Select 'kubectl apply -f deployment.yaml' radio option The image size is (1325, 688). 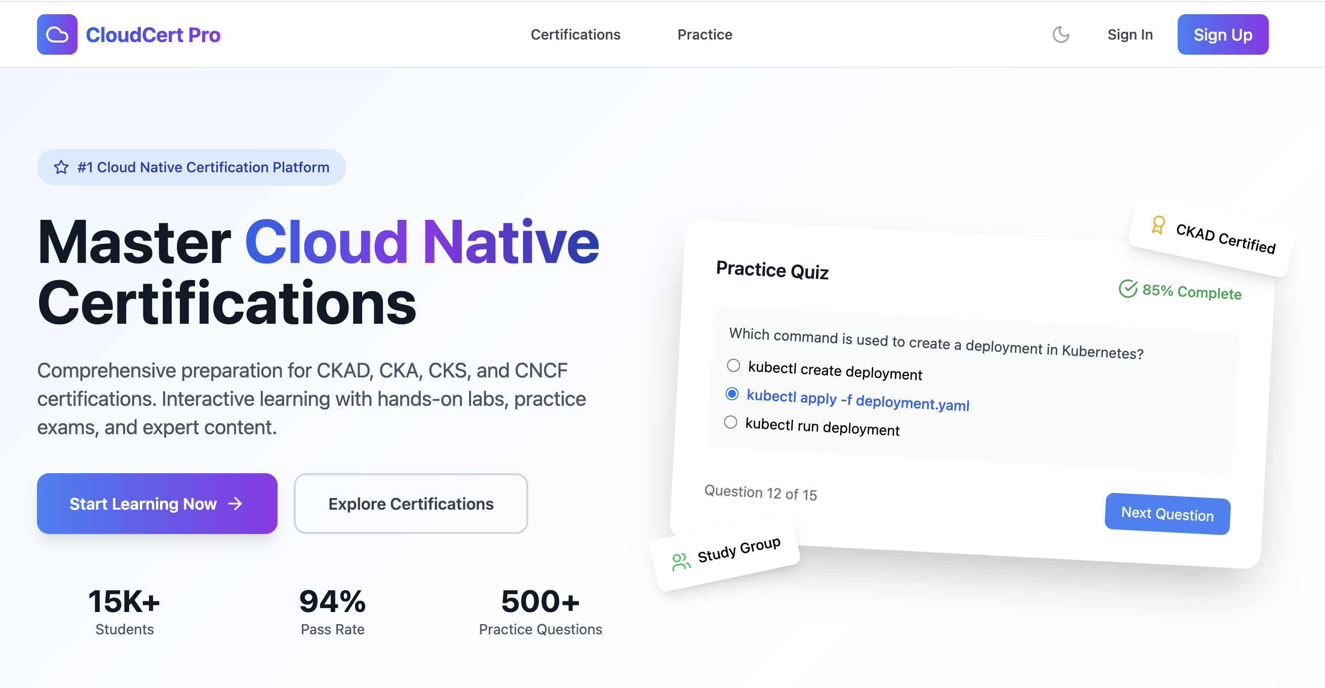point(732,394)
